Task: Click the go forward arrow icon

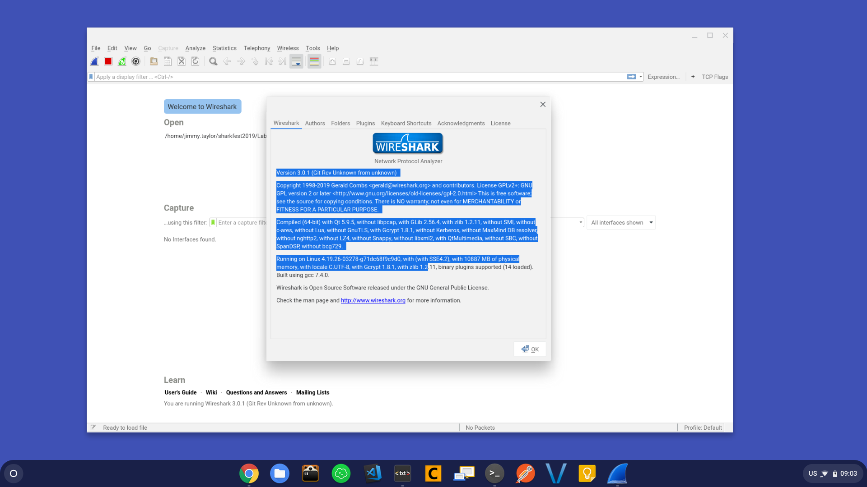Action: point(241,61)
